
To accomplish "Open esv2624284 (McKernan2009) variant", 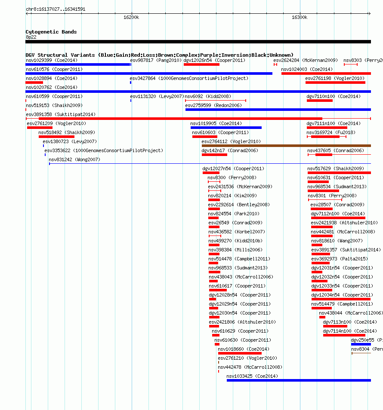I will 306,61.
